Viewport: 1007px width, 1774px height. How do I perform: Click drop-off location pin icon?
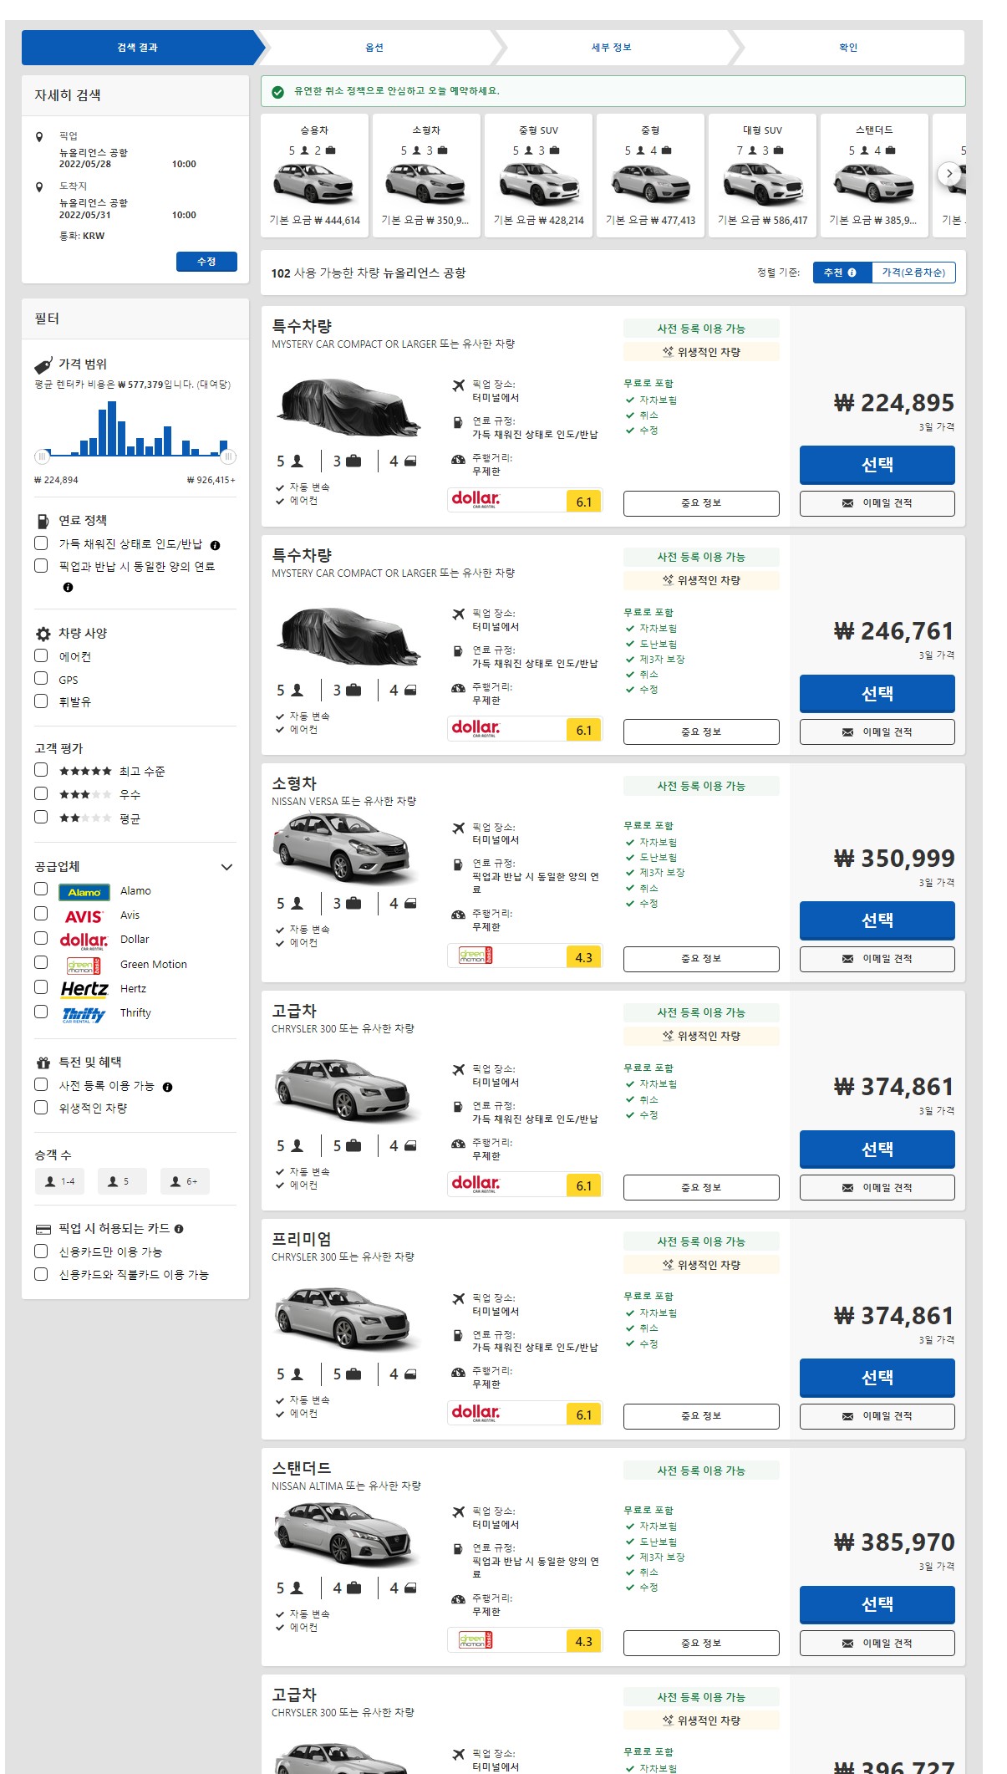(39, 187)
